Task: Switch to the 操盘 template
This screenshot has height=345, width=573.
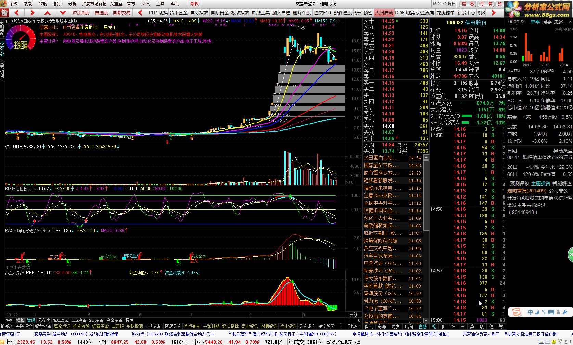Action: pyautogui.click(x=130, y=321)
